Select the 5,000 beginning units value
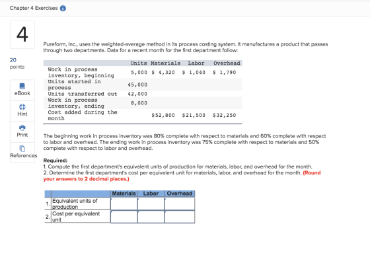The image size is (370, 259). 139,73
